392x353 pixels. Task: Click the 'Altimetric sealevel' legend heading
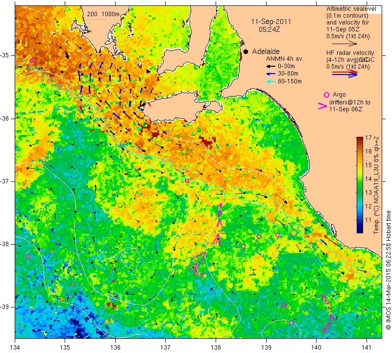point(351,9)
